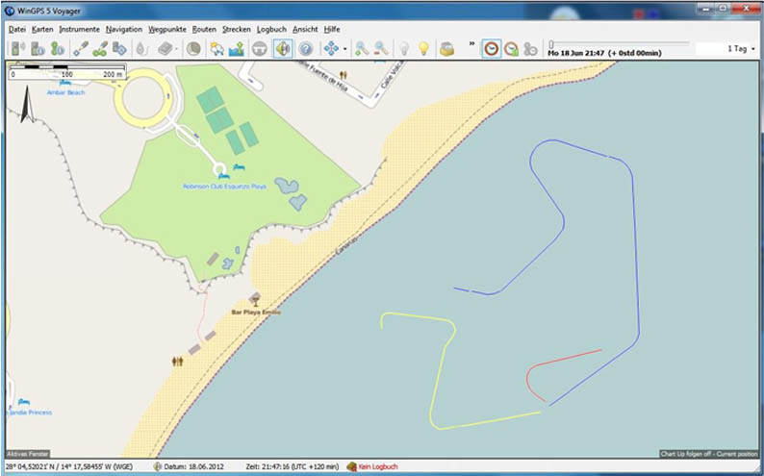Toggle the highlighted speaker sound button
Image resolution: width=764 pixels, height=476 pixels.
click(x=283, y=49)
